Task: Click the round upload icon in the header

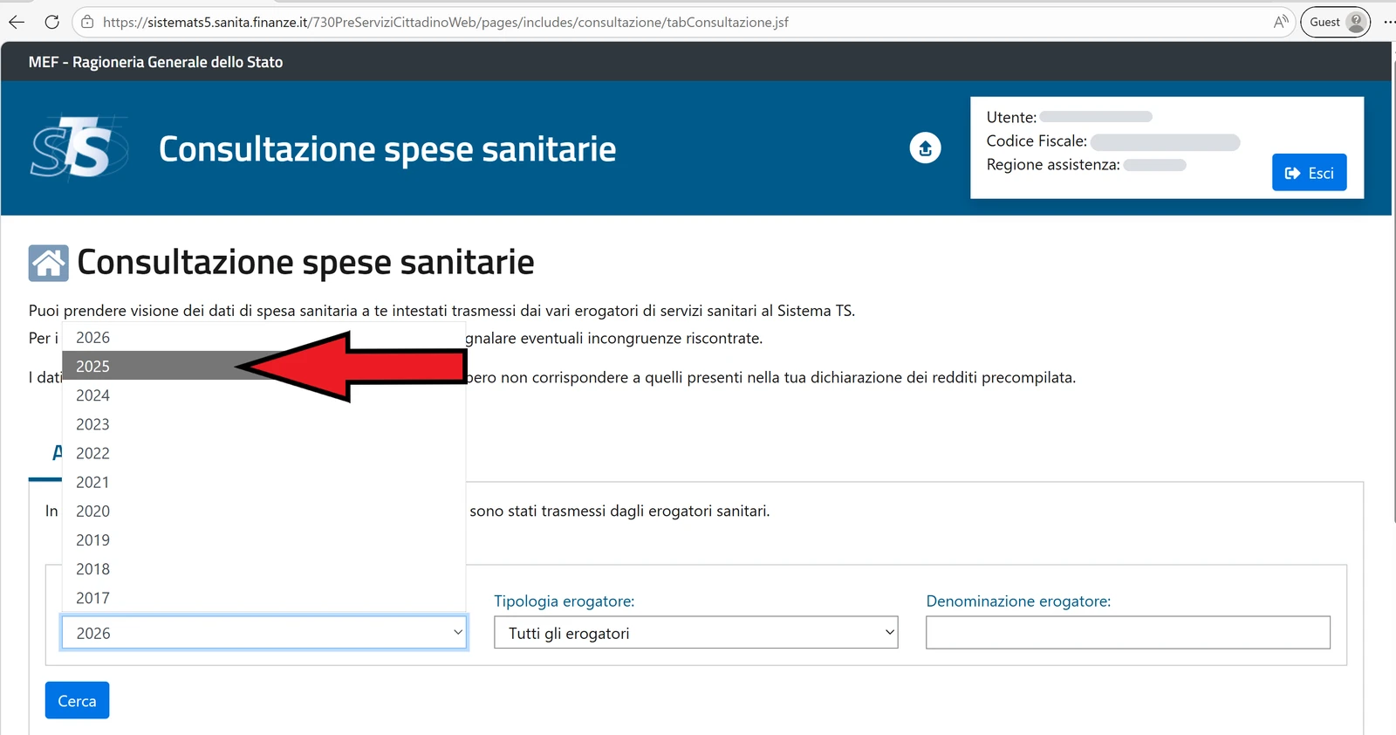Action: [x=925, y=148]
